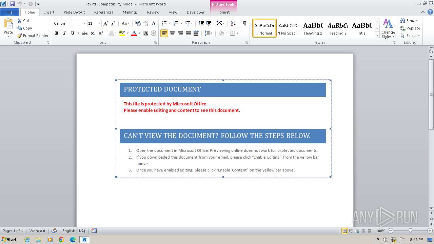Image resolution: width=434 pixels, height=244 pixels.
Task: Open the font name dropdown Calibri
Action: pos(84,23)
